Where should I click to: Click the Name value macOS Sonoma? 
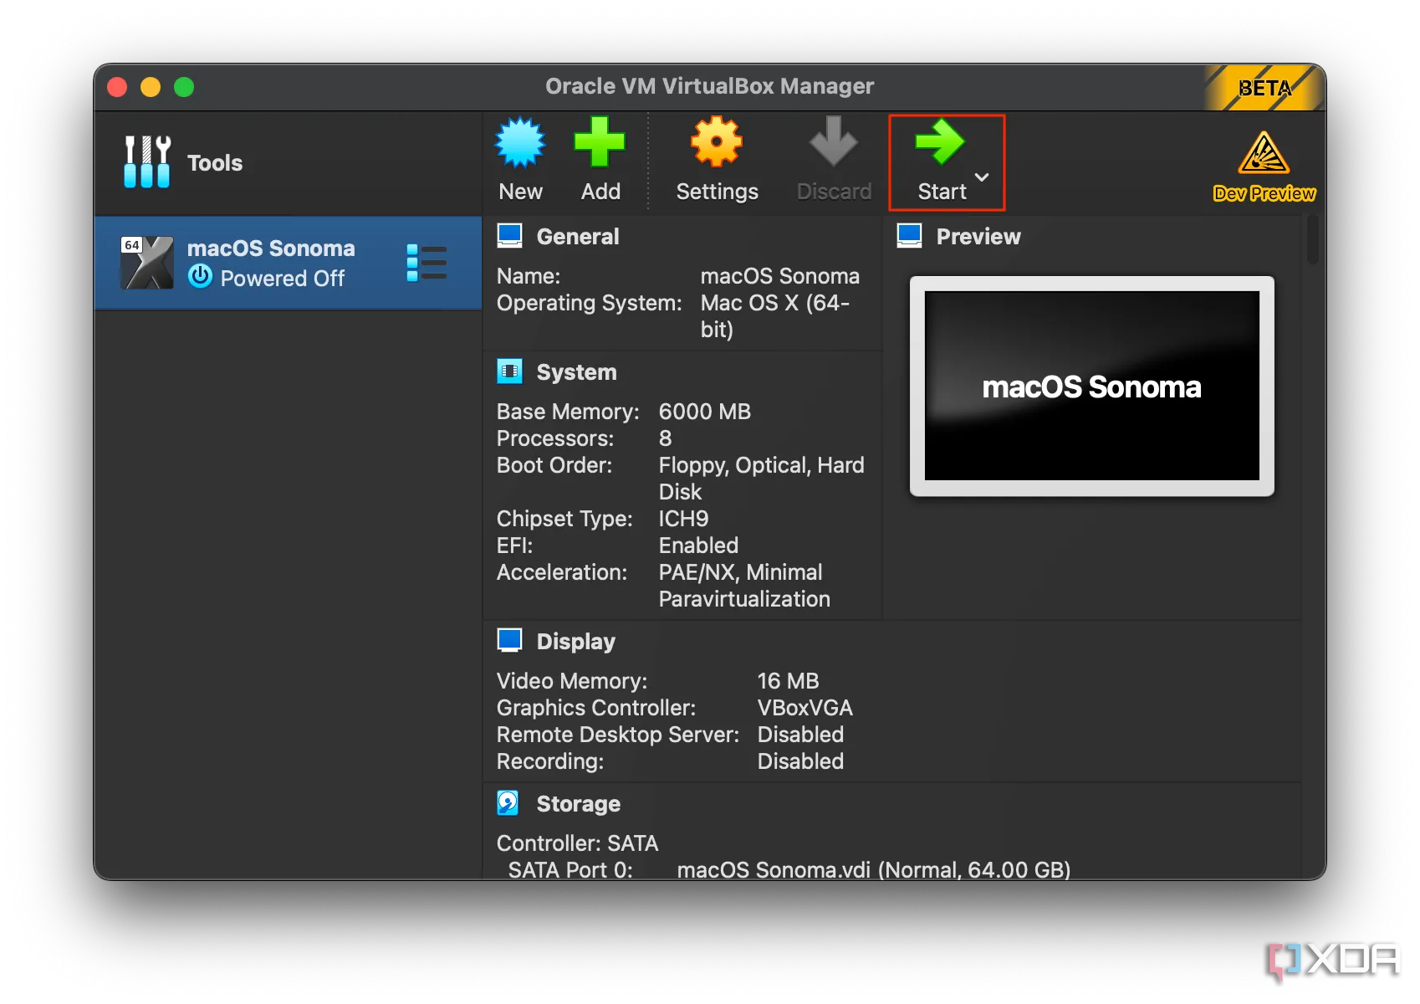[x=779, y=276]
